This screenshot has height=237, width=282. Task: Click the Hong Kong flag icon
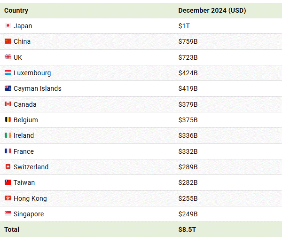coord(8,198)
